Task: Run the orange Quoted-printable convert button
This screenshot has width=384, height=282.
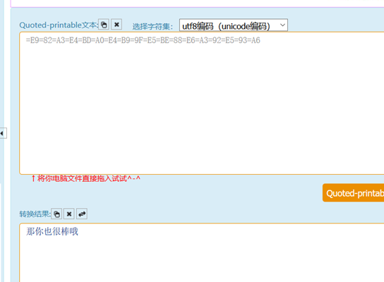Action: (354, 193)
